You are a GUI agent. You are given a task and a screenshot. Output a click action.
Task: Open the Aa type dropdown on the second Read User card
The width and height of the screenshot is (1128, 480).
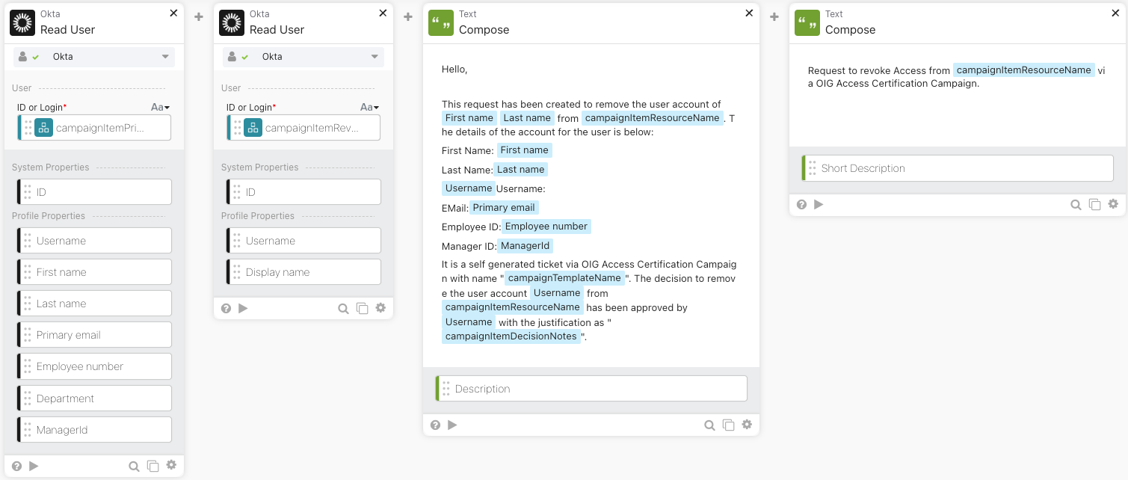[x=369, y=108]
